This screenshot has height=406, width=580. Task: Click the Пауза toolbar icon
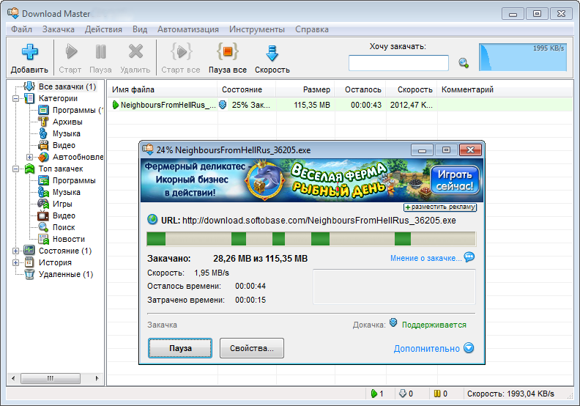(100, 51)
